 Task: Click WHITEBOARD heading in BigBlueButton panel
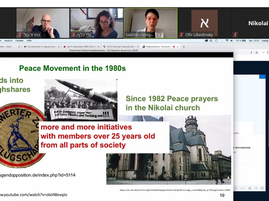(243, 148)
